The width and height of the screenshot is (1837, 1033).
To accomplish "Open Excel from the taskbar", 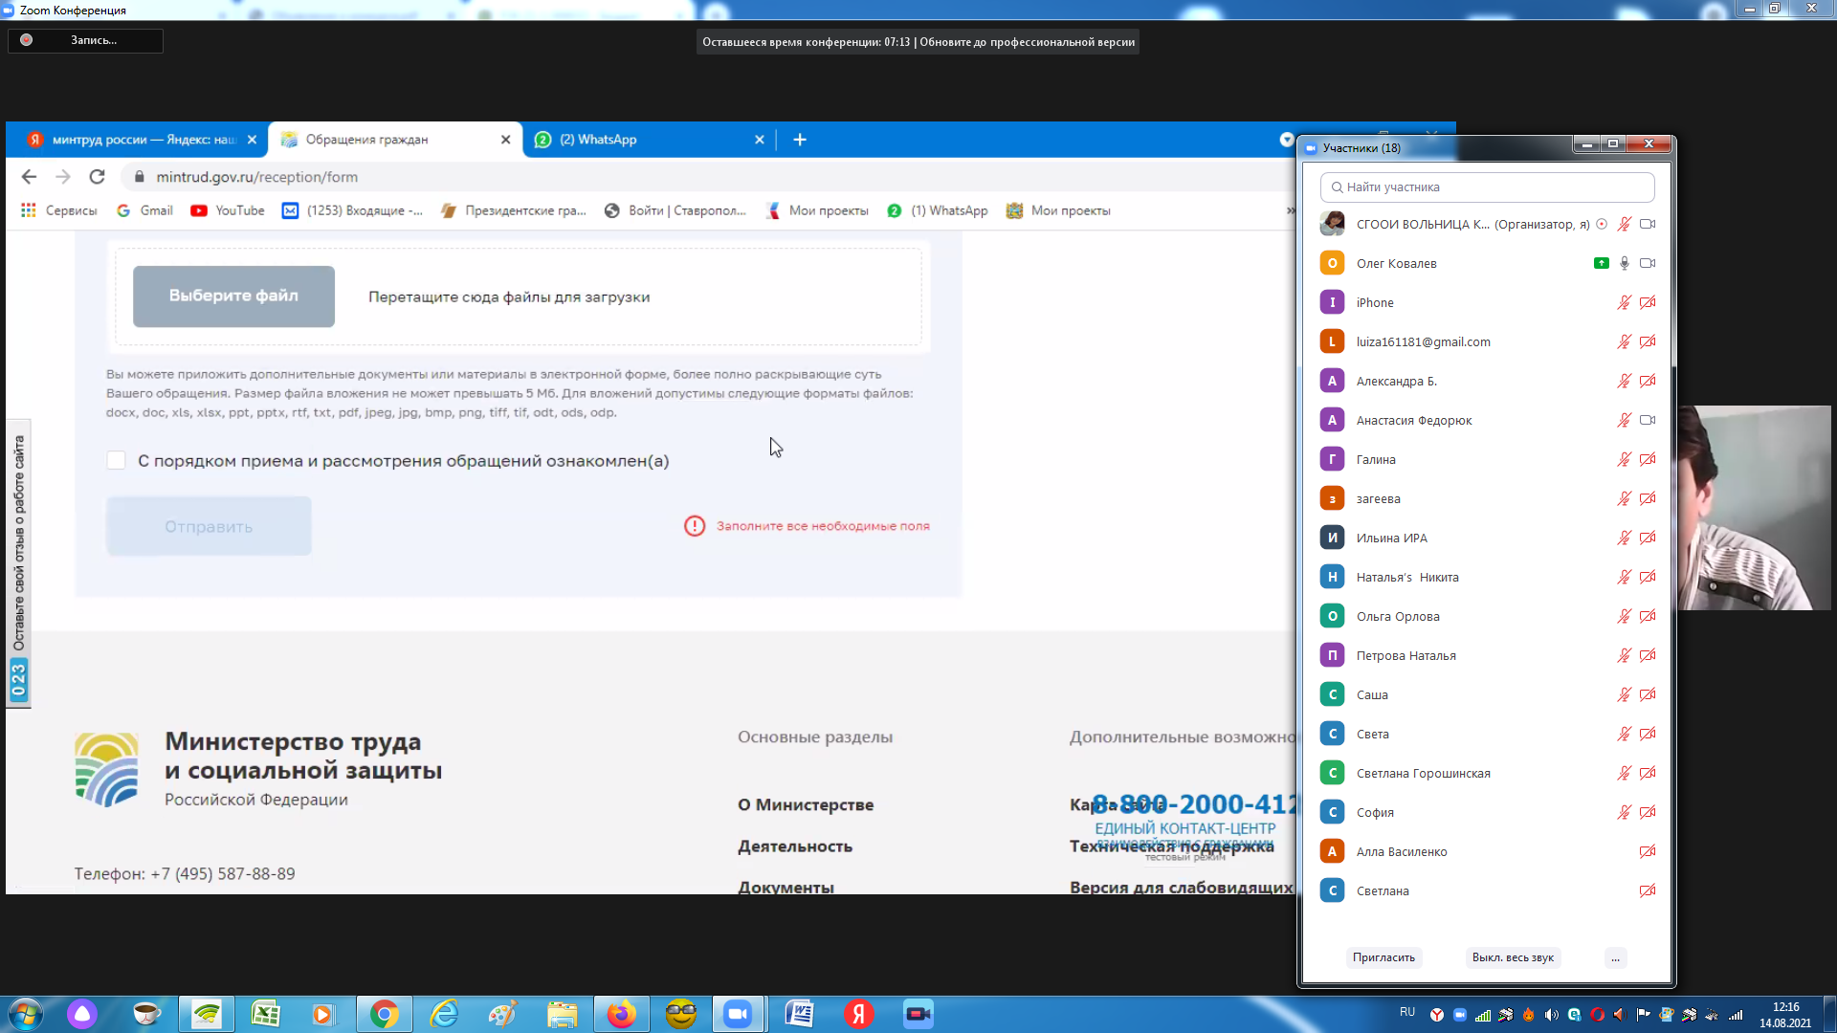I will click(265, 1014).
